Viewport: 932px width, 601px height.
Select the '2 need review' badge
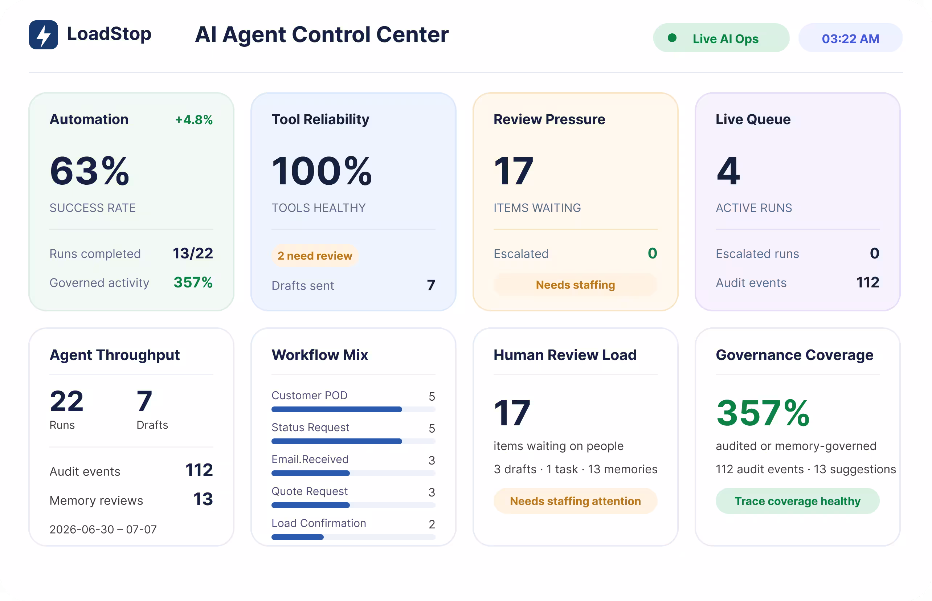(315, 255)
